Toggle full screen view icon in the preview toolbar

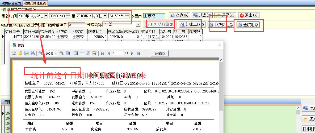coord(68,53)
